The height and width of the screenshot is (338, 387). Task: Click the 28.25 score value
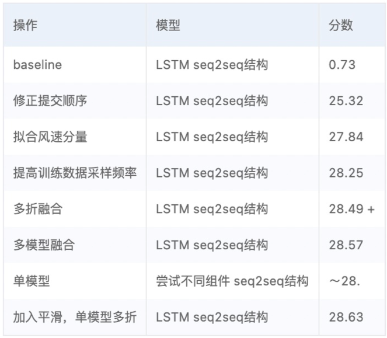[x=346, y=173]
